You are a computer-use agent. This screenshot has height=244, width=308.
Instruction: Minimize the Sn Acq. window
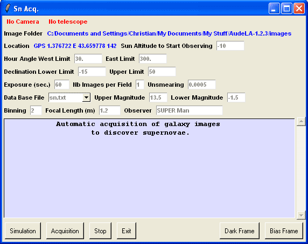click(274, 9)
